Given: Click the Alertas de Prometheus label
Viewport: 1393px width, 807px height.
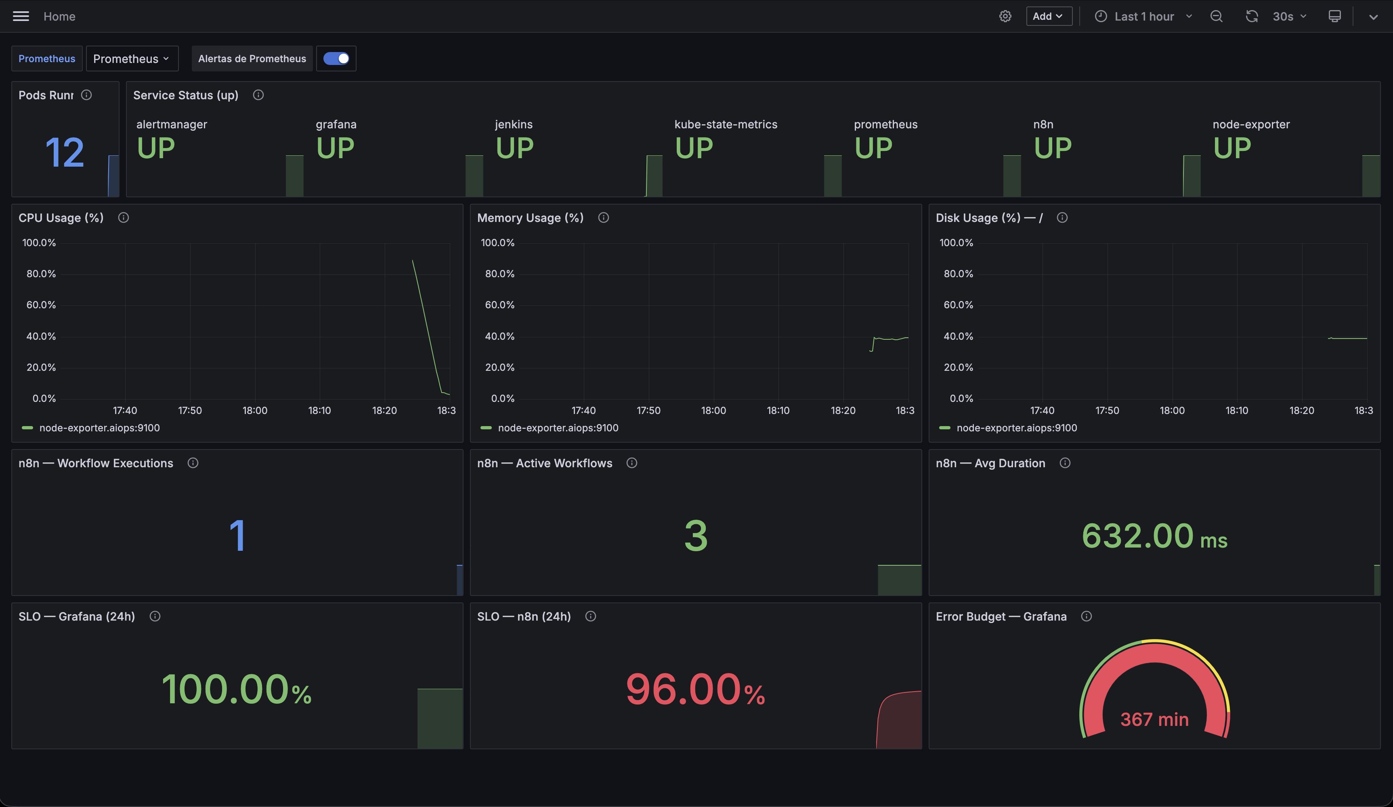Looking at the screenshot, I should (x=252, y=59).
